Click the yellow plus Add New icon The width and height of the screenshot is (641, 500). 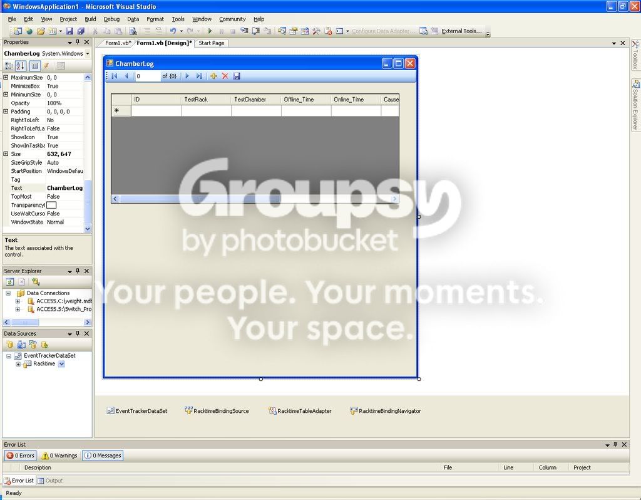point(213,76)
